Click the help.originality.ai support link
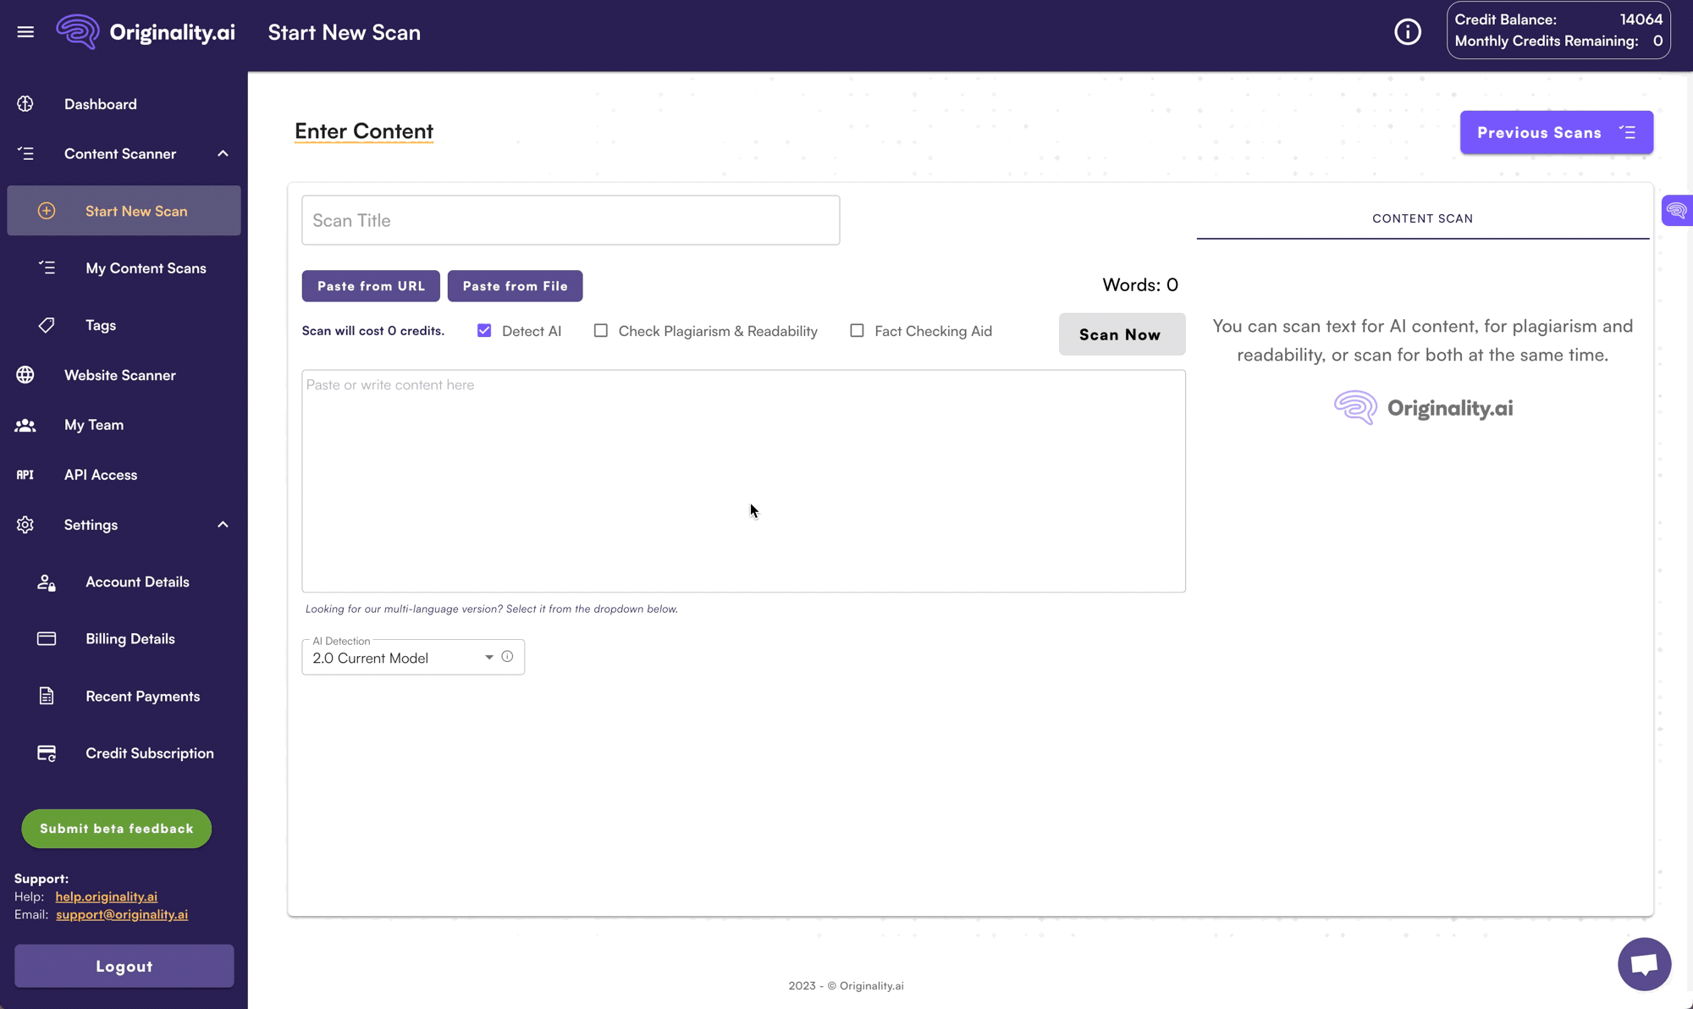This screenshot has width=1693, height=1009. click(106, 896)
